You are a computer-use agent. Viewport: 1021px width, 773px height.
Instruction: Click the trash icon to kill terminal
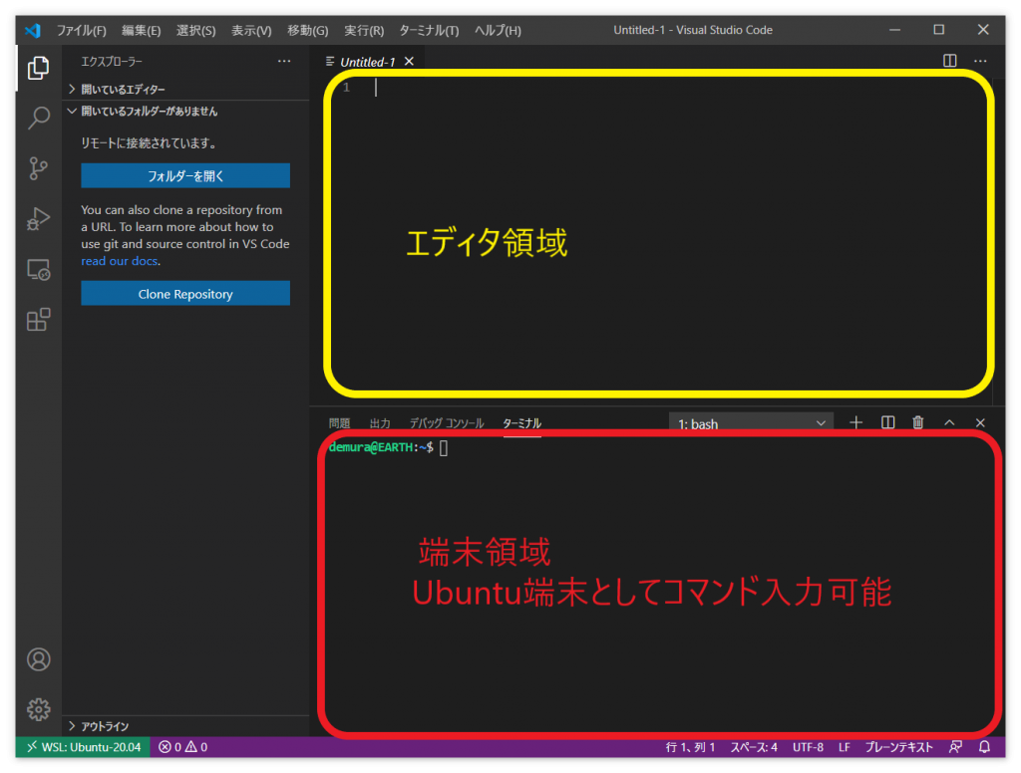[x=918, y=423]
